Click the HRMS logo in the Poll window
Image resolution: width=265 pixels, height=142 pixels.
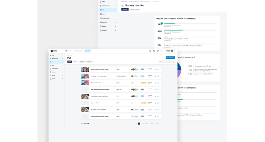click(54, 51)
